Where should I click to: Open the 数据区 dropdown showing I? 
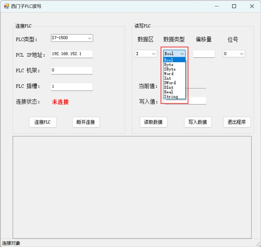(146, 54)
